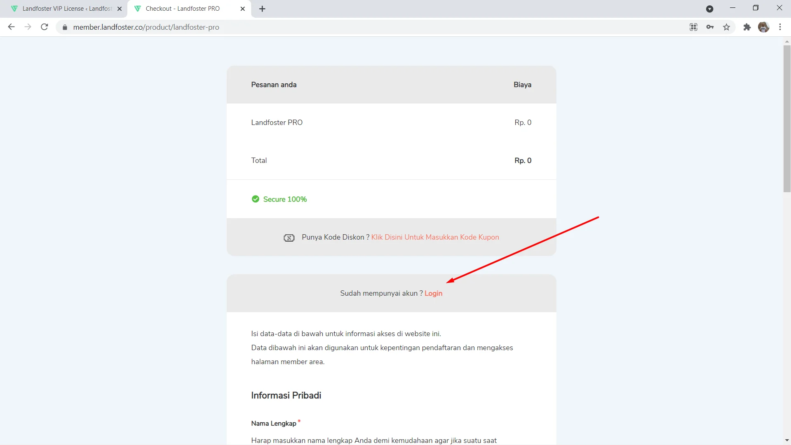Screen dimensions: 791x445
Task: Close the Landfoster VIP License tab
Action: pyautogui.click(x=120, y=9)
